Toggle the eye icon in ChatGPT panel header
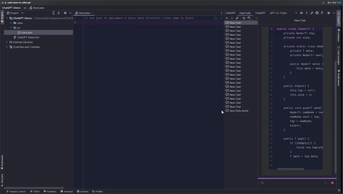 (x=301, y=13)
